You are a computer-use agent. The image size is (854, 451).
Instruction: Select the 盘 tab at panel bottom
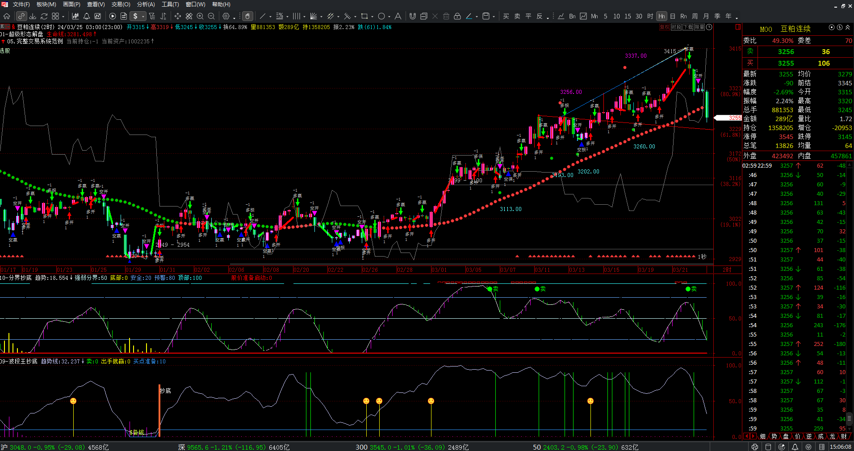(x=786, y=436)
